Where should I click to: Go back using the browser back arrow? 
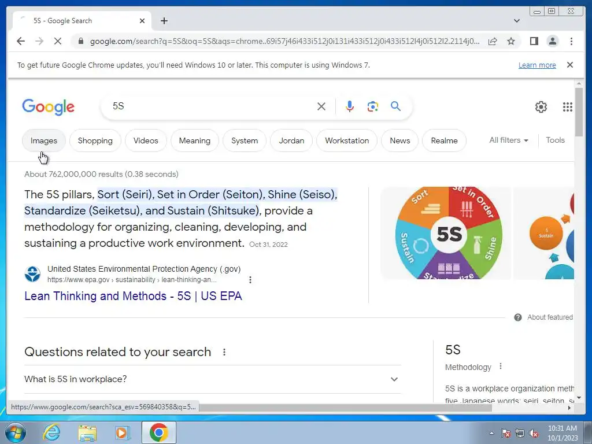pos(21,41)
